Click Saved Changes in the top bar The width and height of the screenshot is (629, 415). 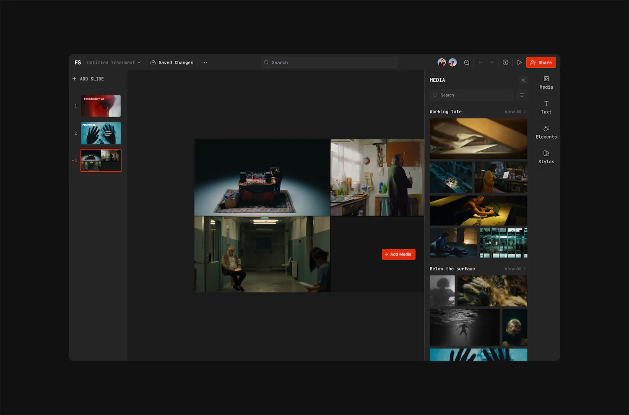point(172,62)
